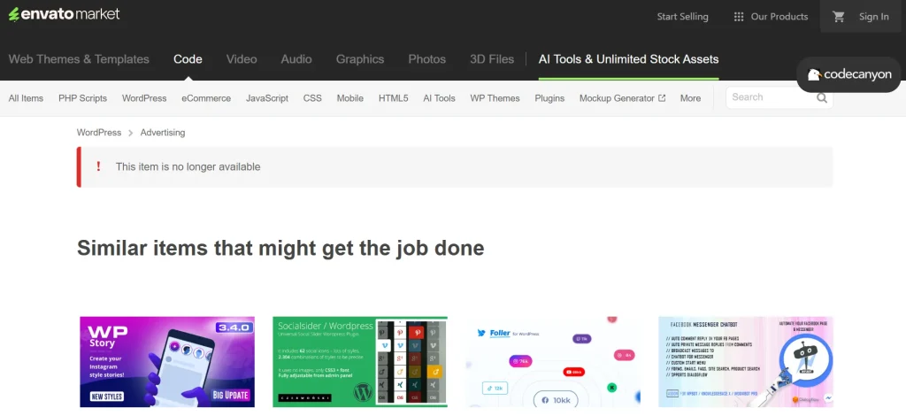
Task: Open the CSS category
Action: click(x=312, y=98)
